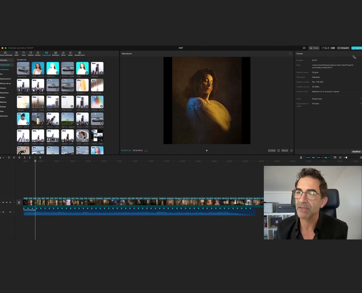Click the timeline cover edit pencil icon

pos(19,202)
